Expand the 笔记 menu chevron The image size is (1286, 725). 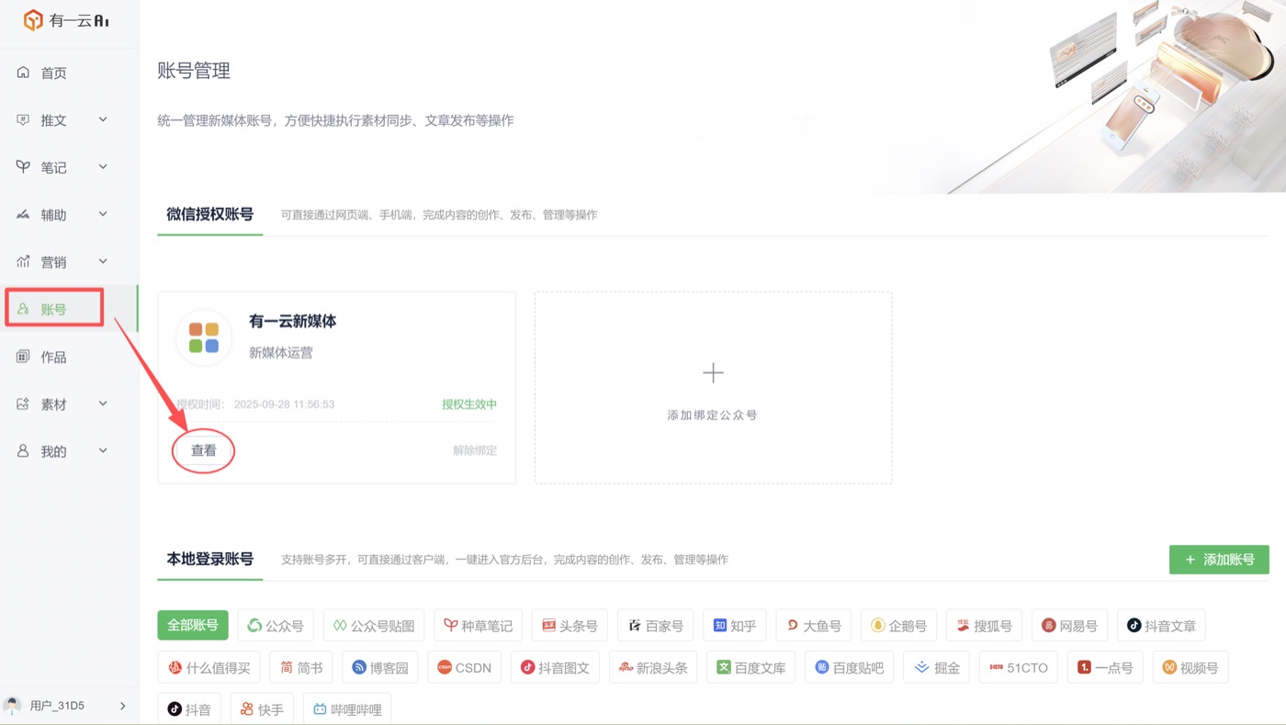pyautogui.click(x=103, y=167)
